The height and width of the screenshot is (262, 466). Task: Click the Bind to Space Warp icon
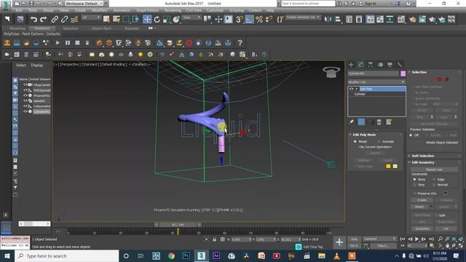click(74, 20)
